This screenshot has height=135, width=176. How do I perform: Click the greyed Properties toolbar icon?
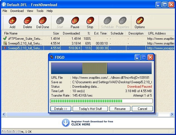pos(122,21)
